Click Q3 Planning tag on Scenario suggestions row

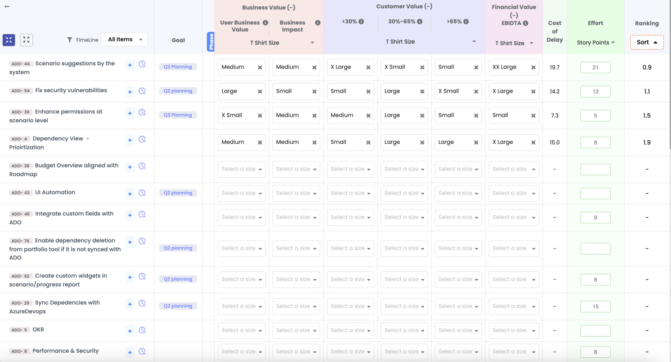click(x=178, y=67)
